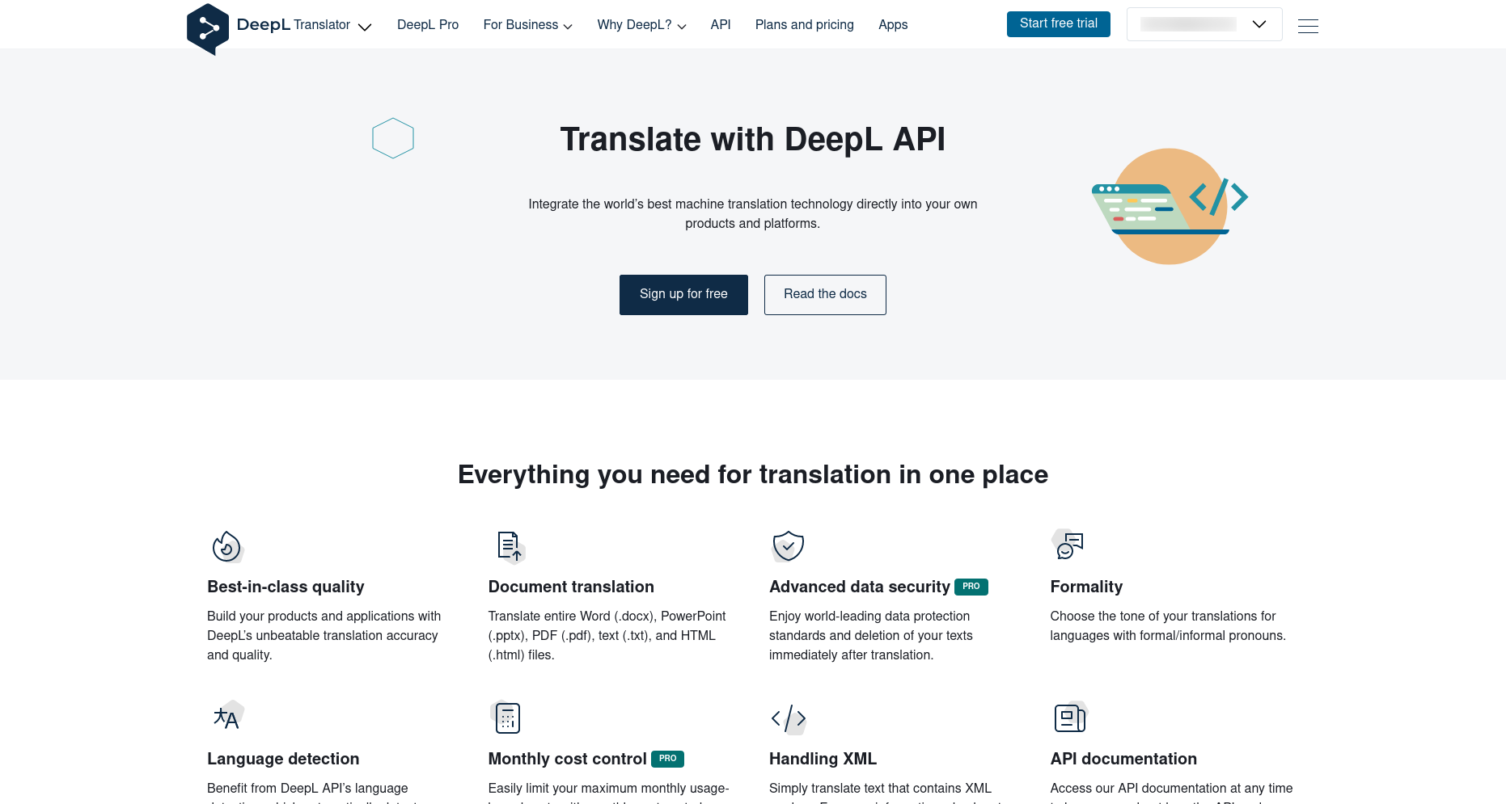
Task: Open the API navigation item
Action: [x=720, y=25]
